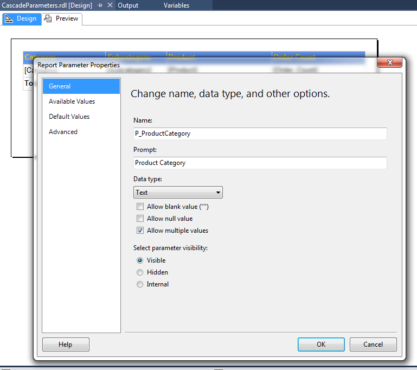Click the Preview tab page icon

[48, 18]
